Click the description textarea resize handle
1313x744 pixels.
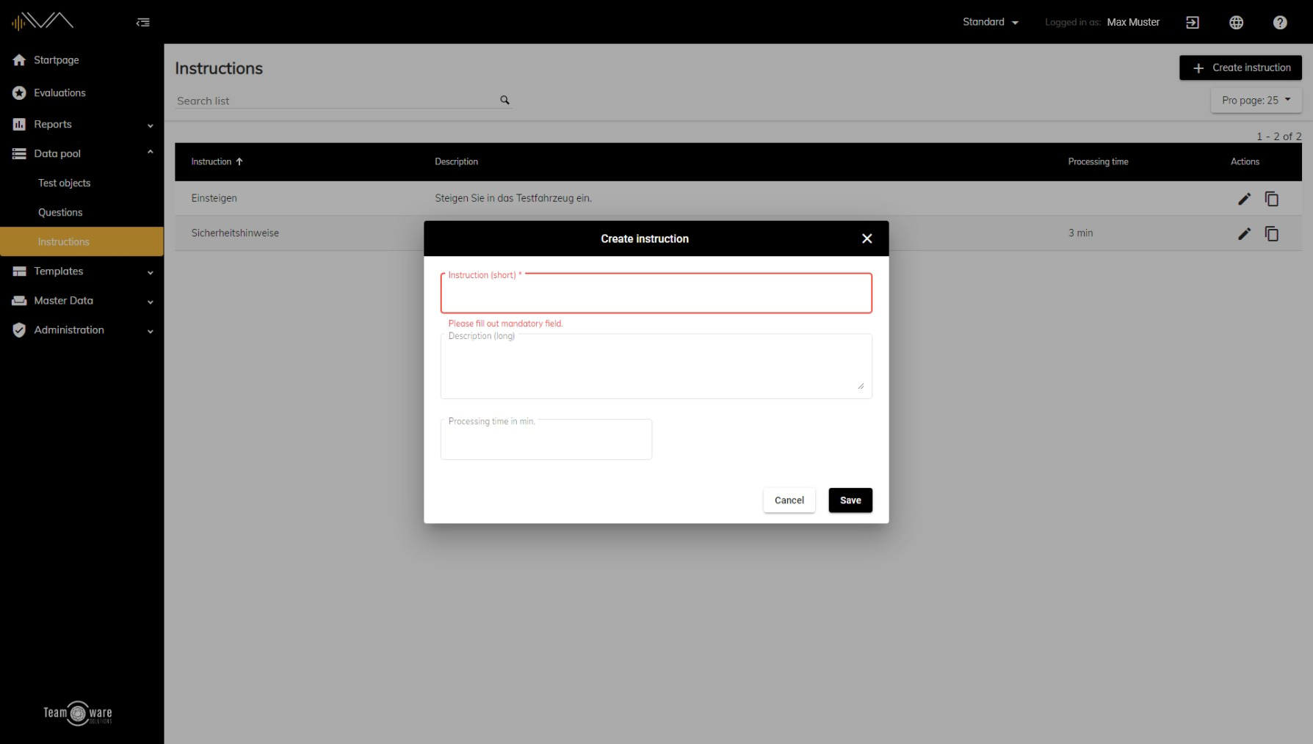pos(861,386)
